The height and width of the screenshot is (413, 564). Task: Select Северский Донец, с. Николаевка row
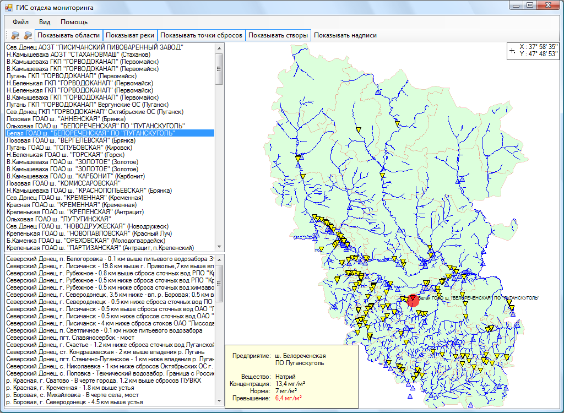click(110, 366)
